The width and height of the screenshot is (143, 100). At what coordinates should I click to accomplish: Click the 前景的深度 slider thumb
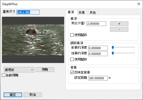(x=113, y=48)
